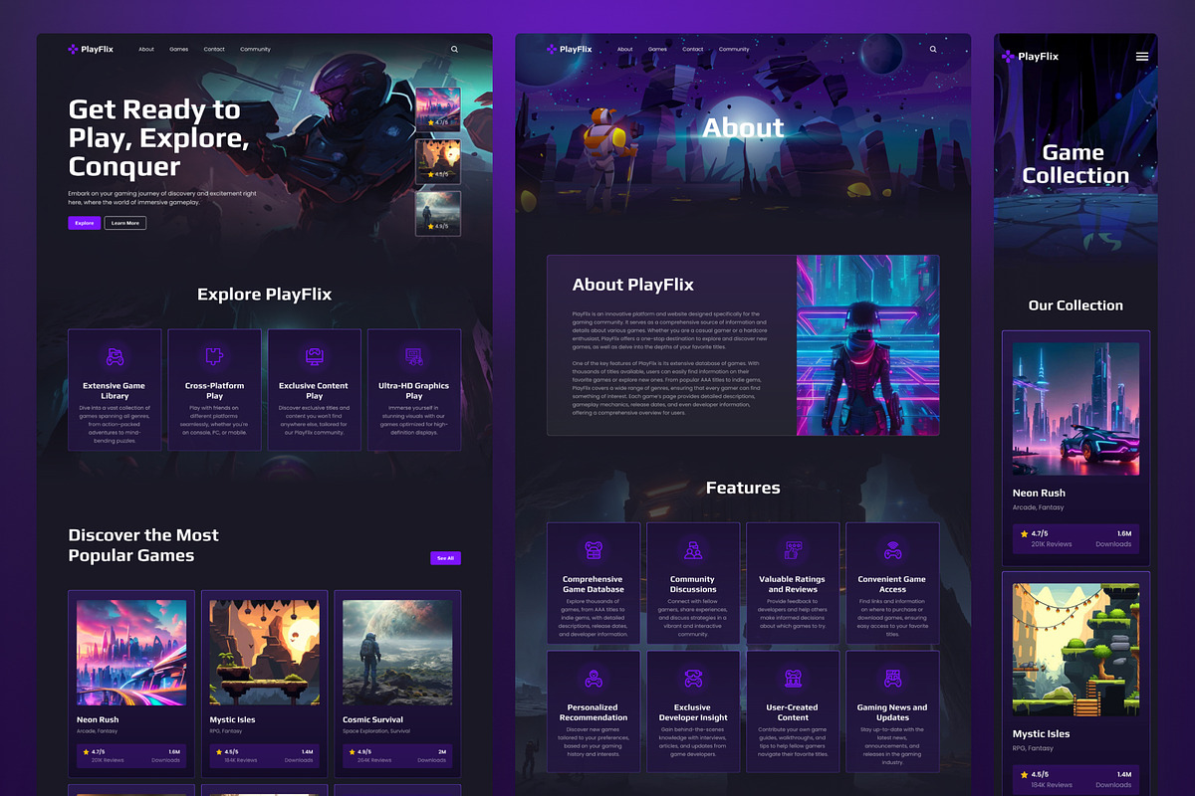Open the hamburger menu in mobile view

(1142, 57)
